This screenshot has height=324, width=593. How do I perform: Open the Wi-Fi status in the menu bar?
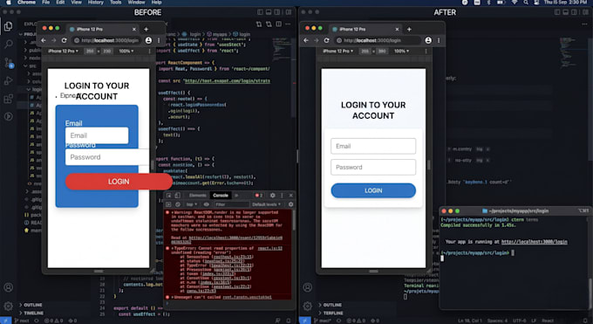[515, 3]
